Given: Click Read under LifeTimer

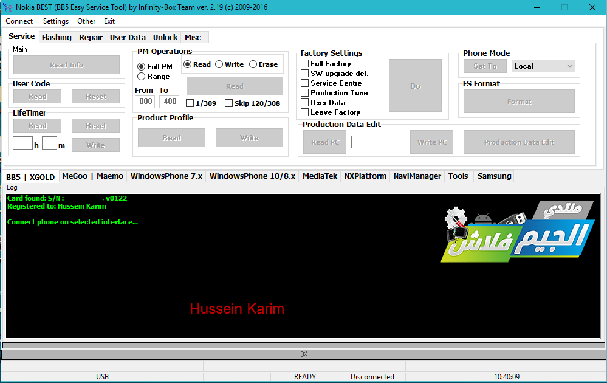Looking at the screenshot, I should coord(37,125).
